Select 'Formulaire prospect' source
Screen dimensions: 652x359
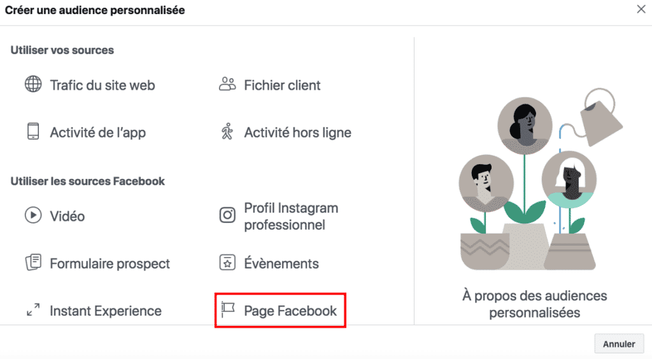click(x=110, y=264)
